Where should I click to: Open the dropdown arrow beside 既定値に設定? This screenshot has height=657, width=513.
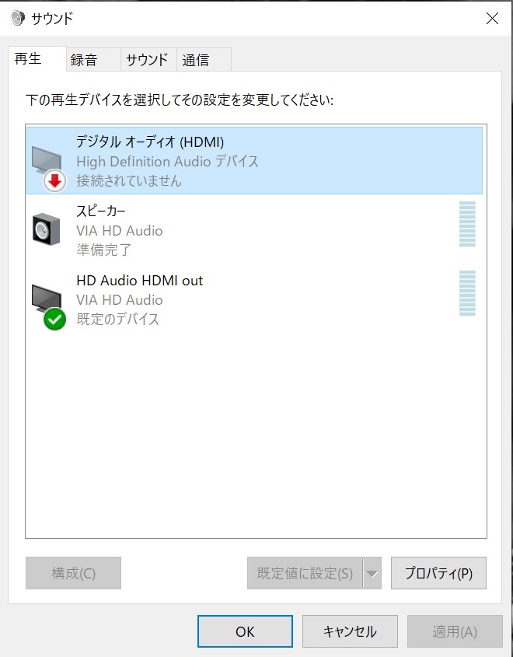coord(372,573)
